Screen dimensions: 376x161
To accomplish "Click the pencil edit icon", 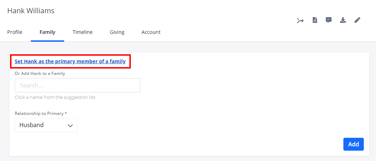I will pos(357,20).
